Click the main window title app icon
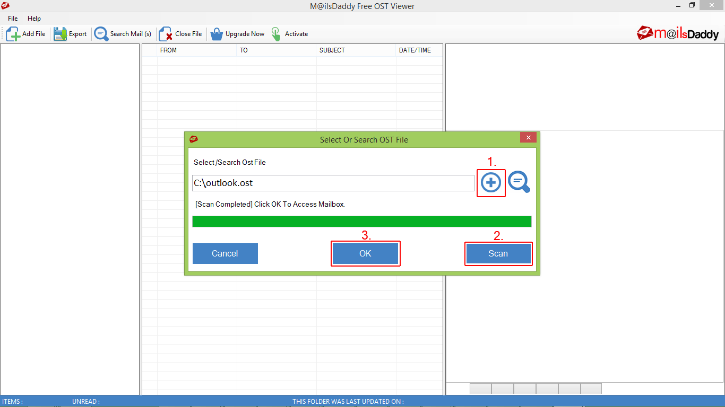The image size is (725, 407). [5, 6]
